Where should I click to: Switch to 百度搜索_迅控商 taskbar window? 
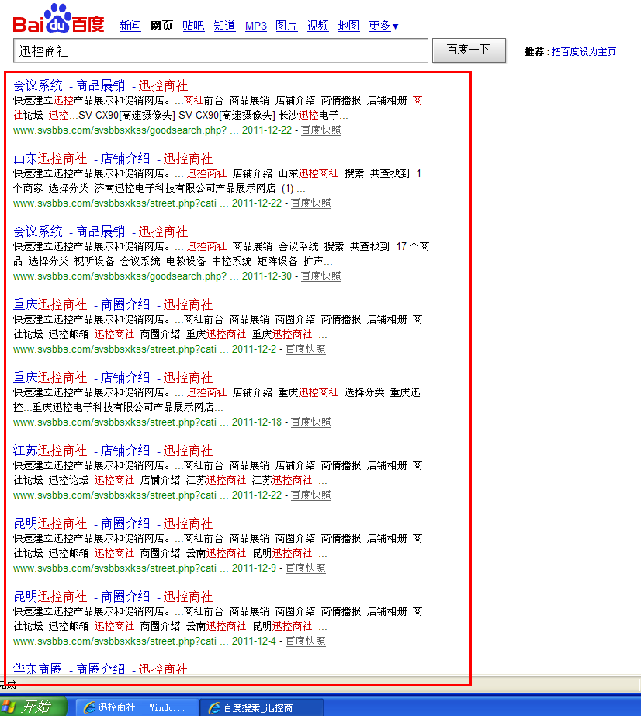click(x=262, y=707)
